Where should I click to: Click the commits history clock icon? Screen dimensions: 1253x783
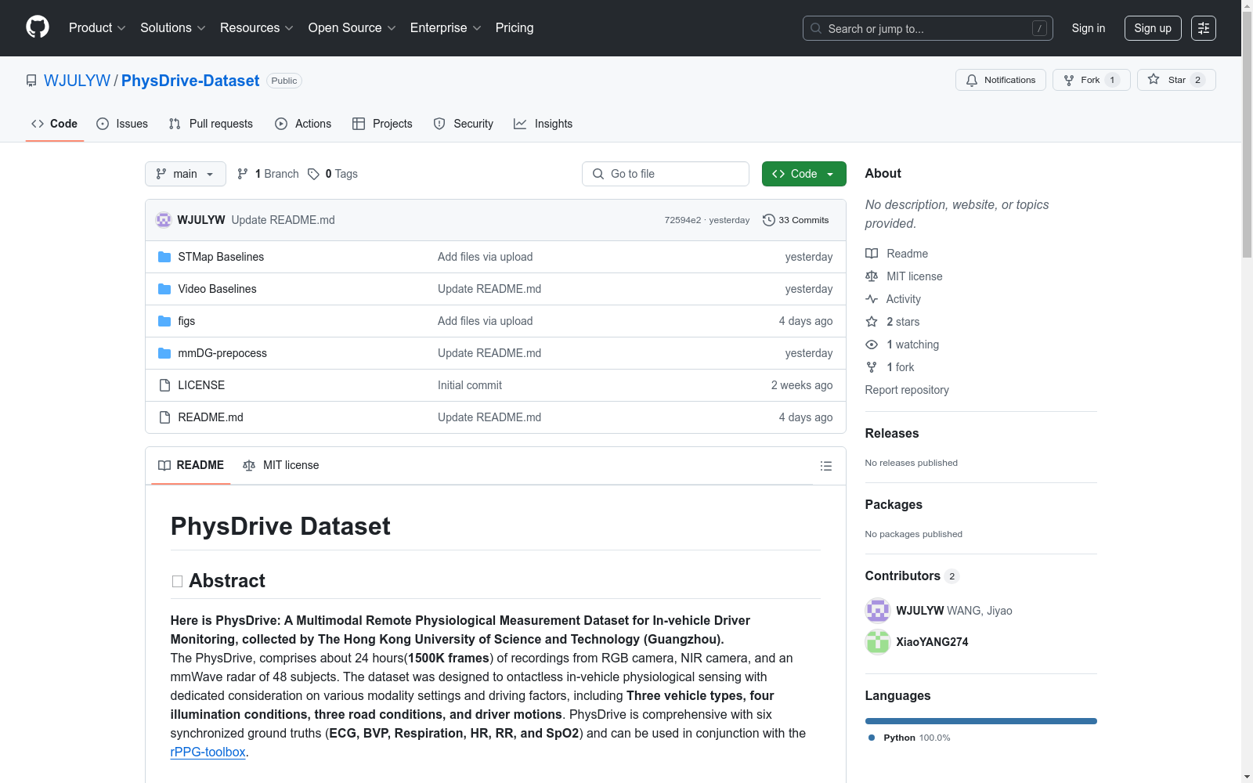click(x=769, y=220)
